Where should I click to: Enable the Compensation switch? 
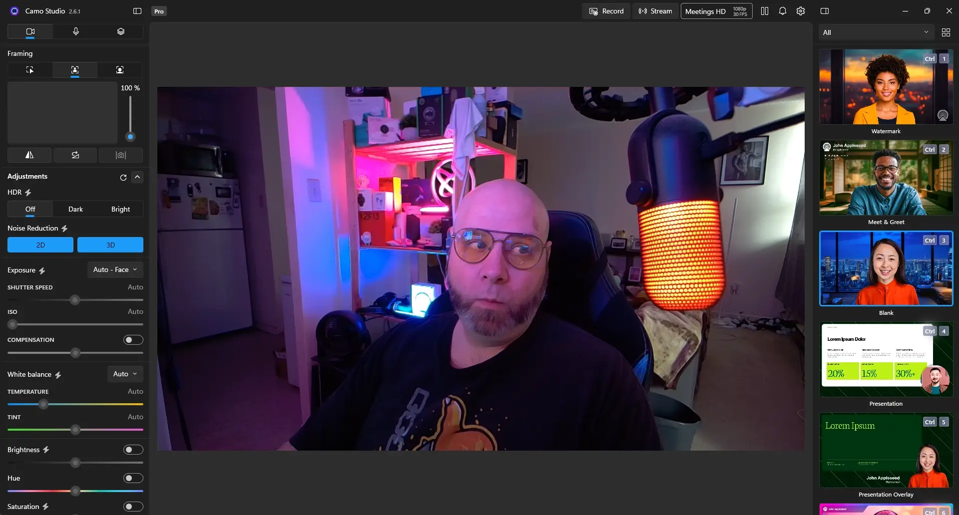133,340
